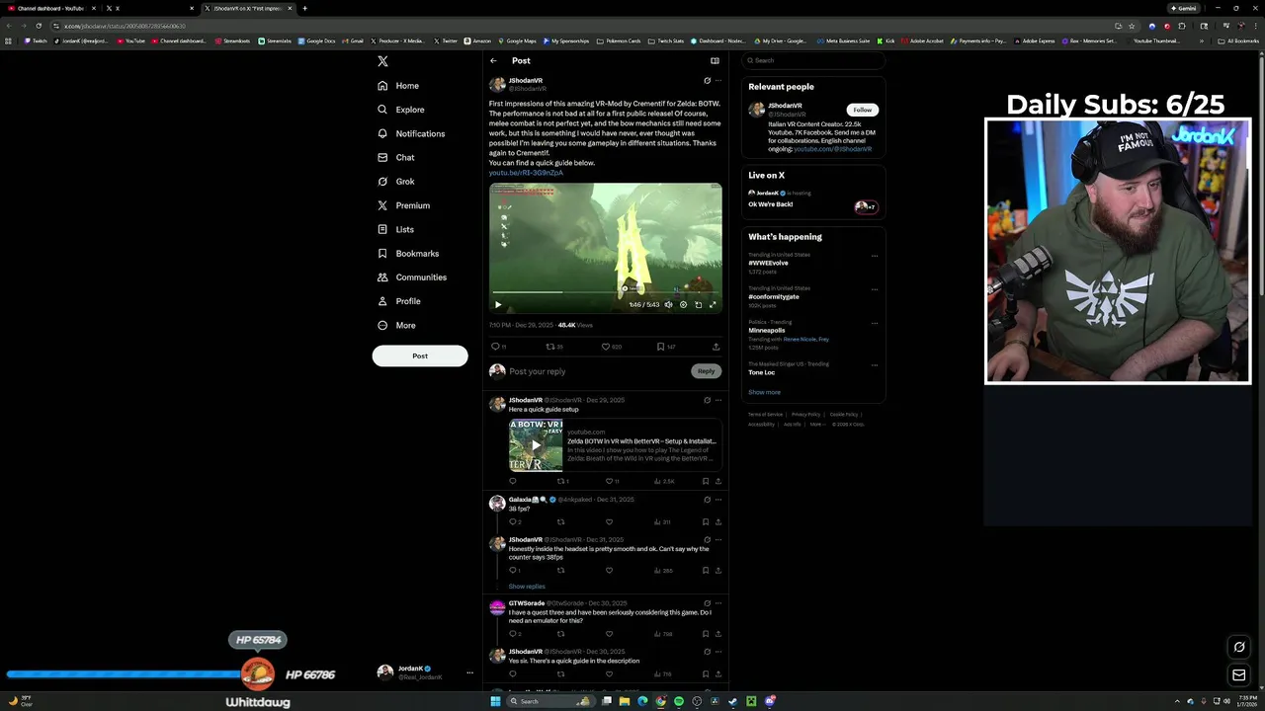Like the 'Here a quick guide setup' reply
Viewport: 1265px width, 711px height.
[x=613, y=481]
